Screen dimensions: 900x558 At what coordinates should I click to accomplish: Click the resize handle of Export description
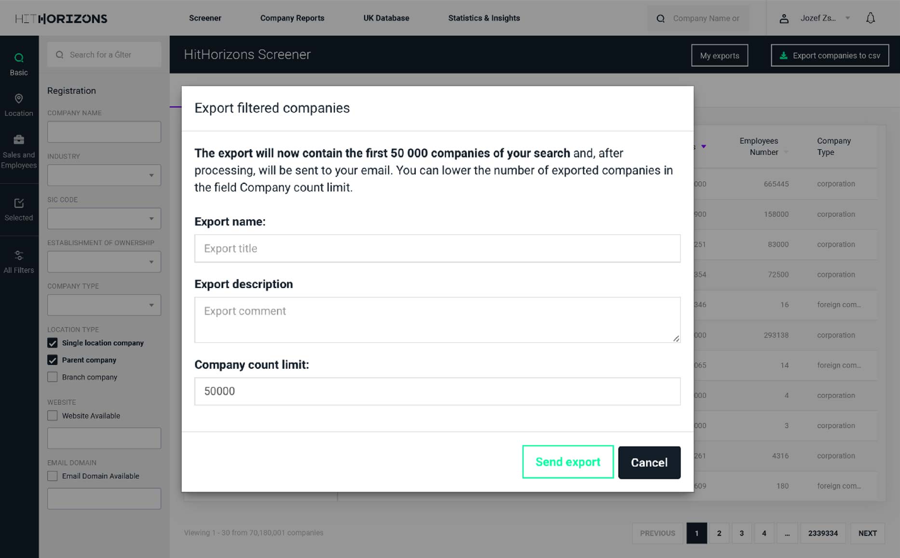pos(676,338)
